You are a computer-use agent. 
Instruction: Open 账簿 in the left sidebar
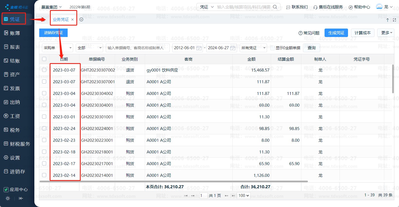coord(15,33)
